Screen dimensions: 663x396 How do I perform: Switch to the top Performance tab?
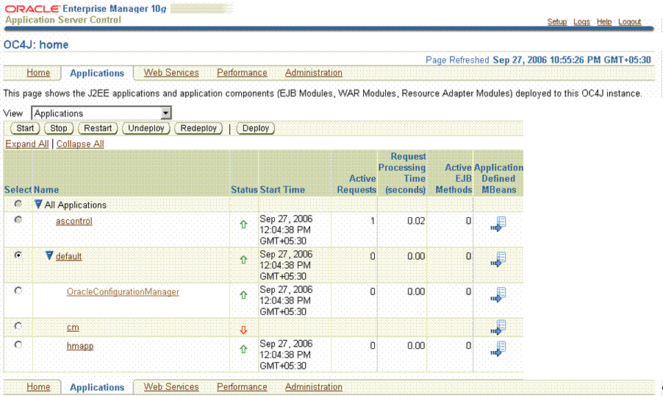coord(242,73)
